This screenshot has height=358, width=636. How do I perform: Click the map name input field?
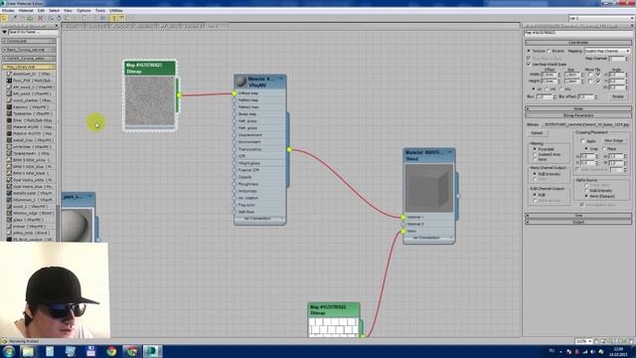coord(578,34)
